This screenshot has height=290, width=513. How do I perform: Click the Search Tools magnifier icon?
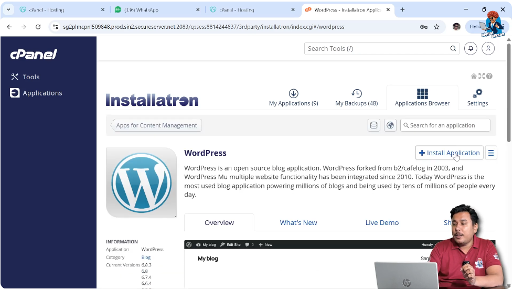pos(453,48)
